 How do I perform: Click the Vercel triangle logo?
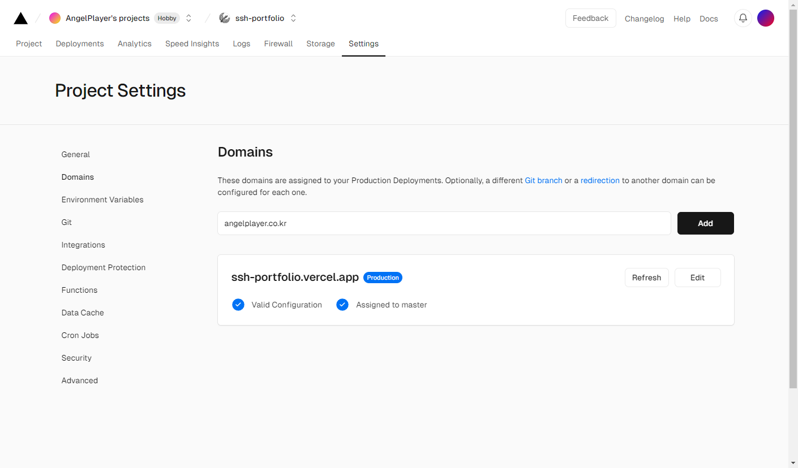coord(21,18)
